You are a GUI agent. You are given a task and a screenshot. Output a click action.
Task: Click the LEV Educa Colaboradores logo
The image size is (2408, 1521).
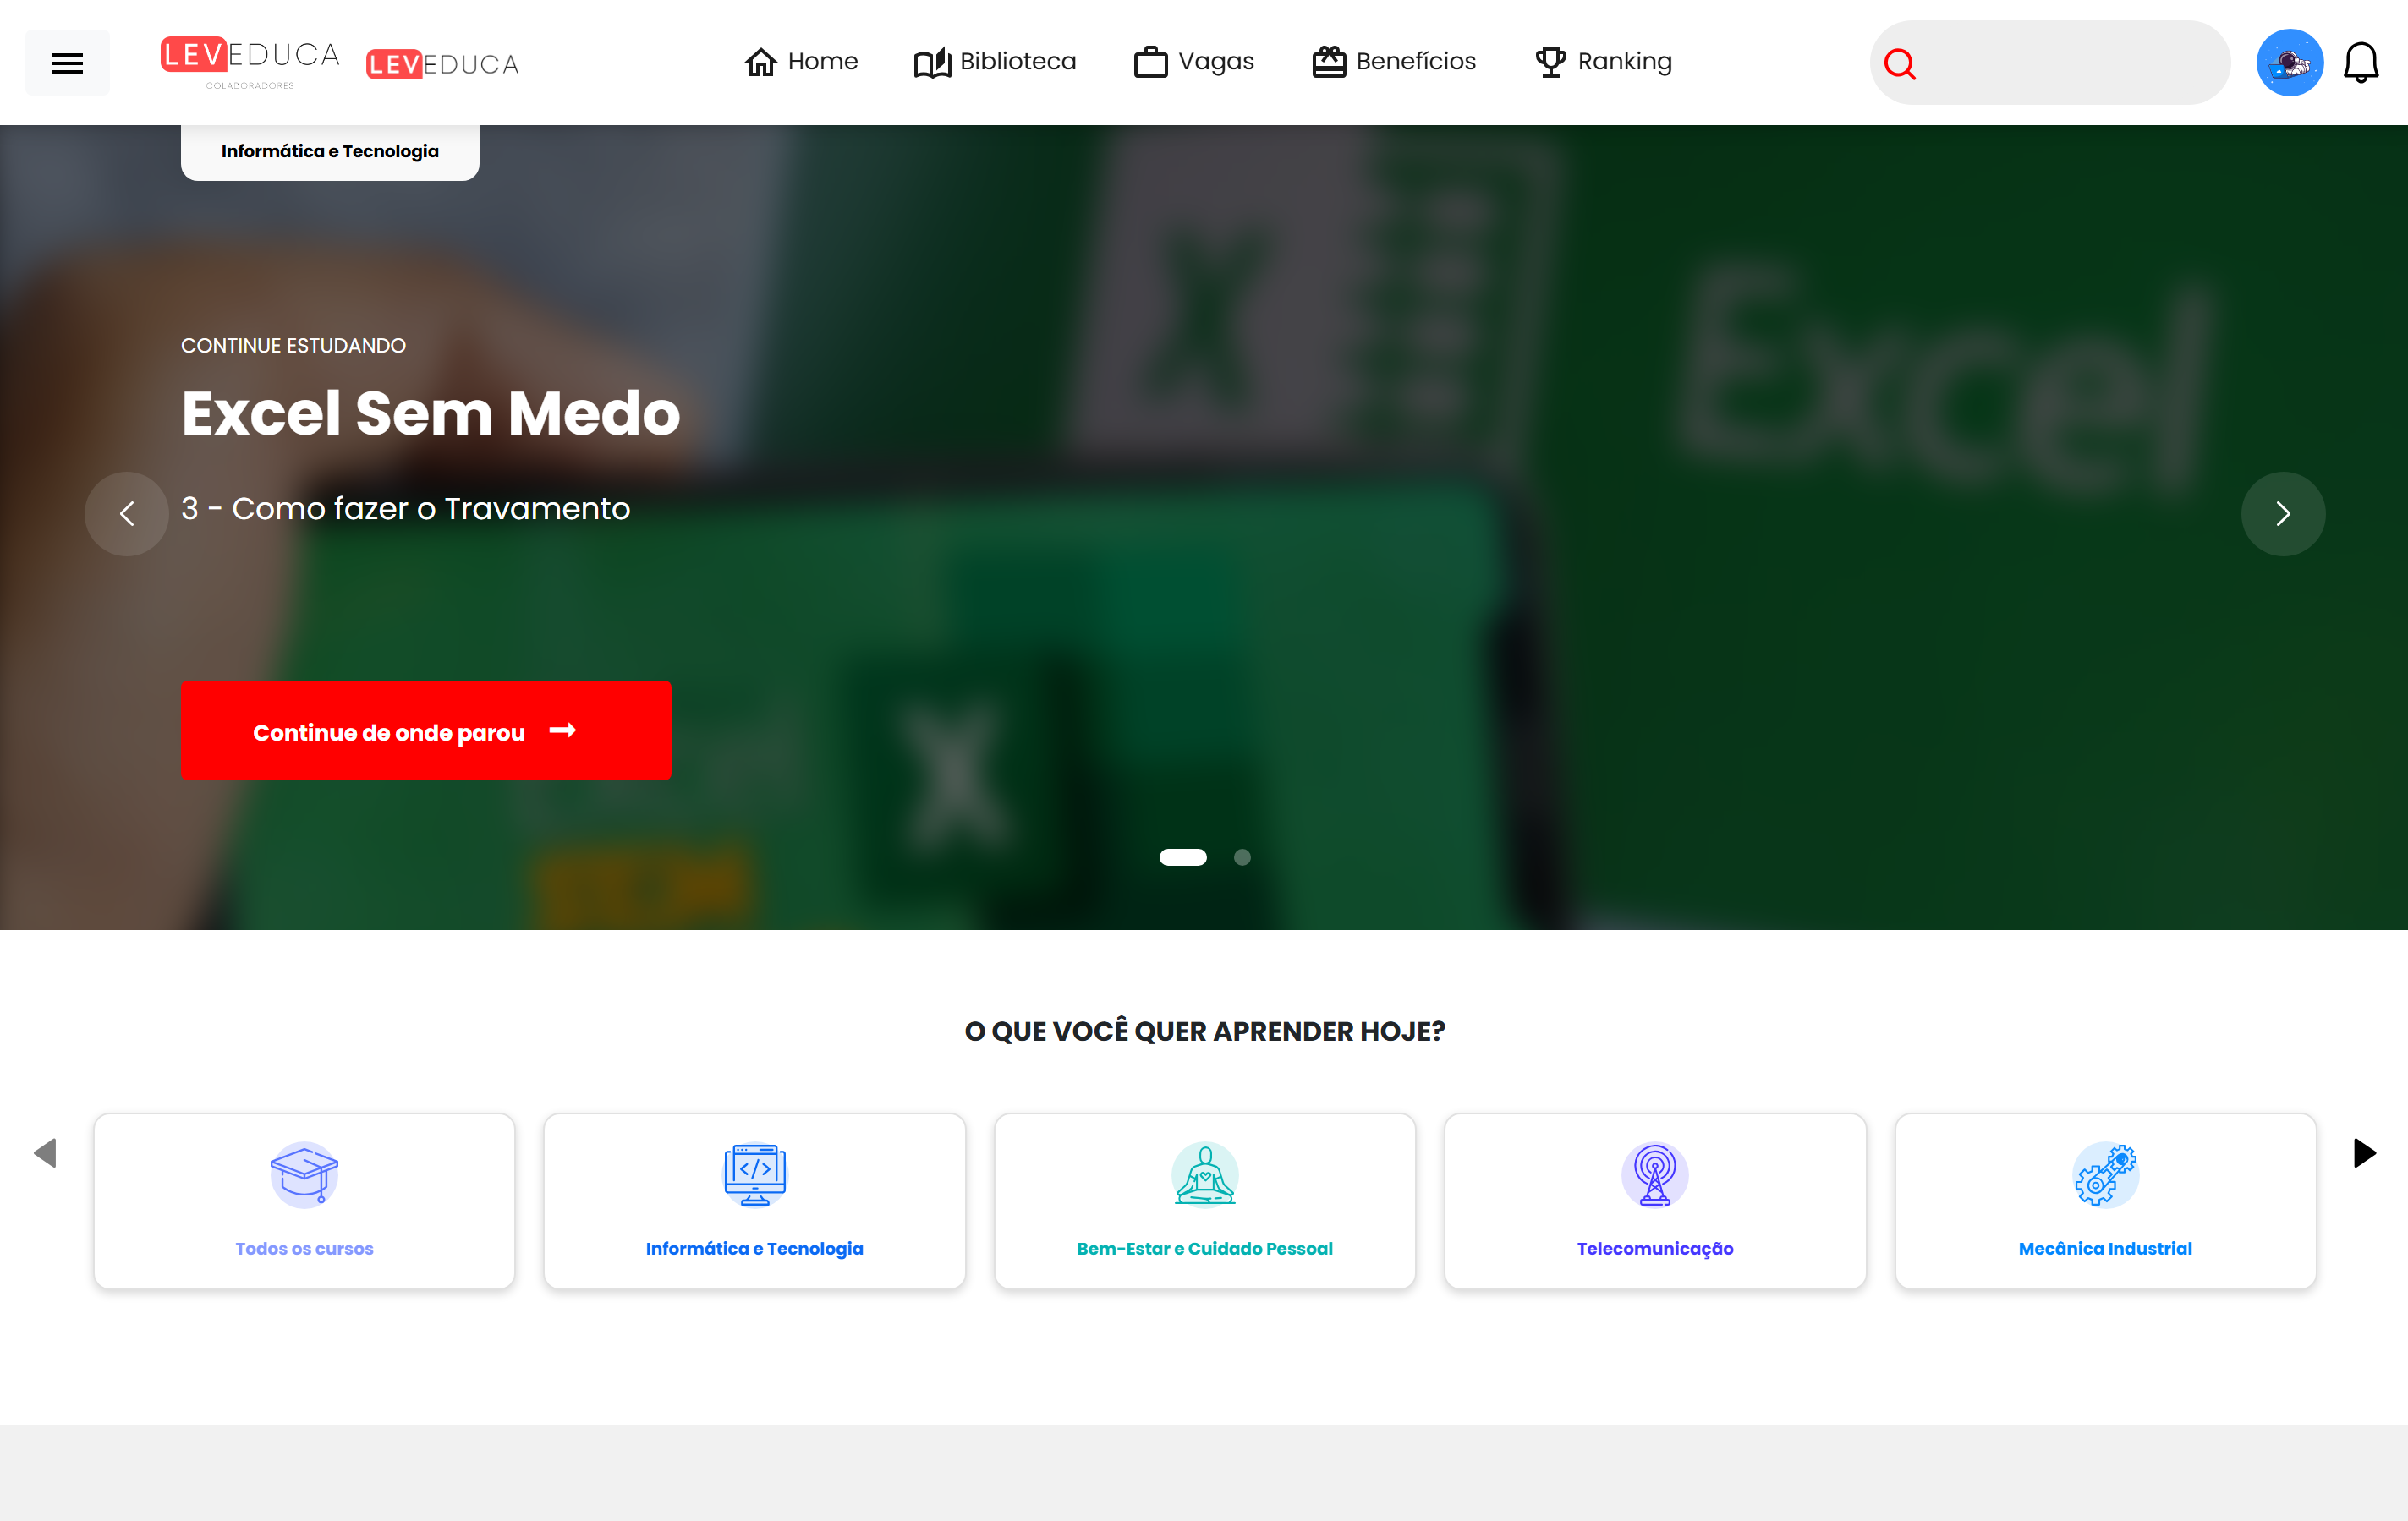click(x=250, y=62)
